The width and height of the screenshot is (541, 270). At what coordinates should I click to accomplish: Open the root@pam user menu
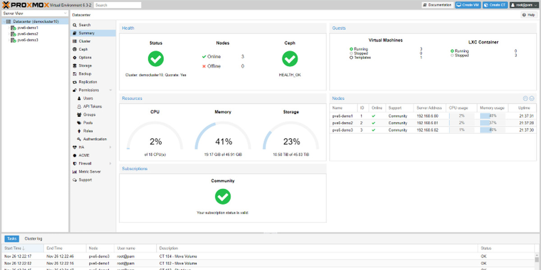524,5
